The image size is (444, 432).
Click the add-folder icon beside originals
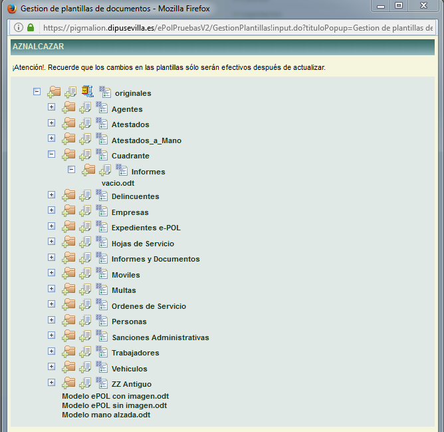coord(54,92)
